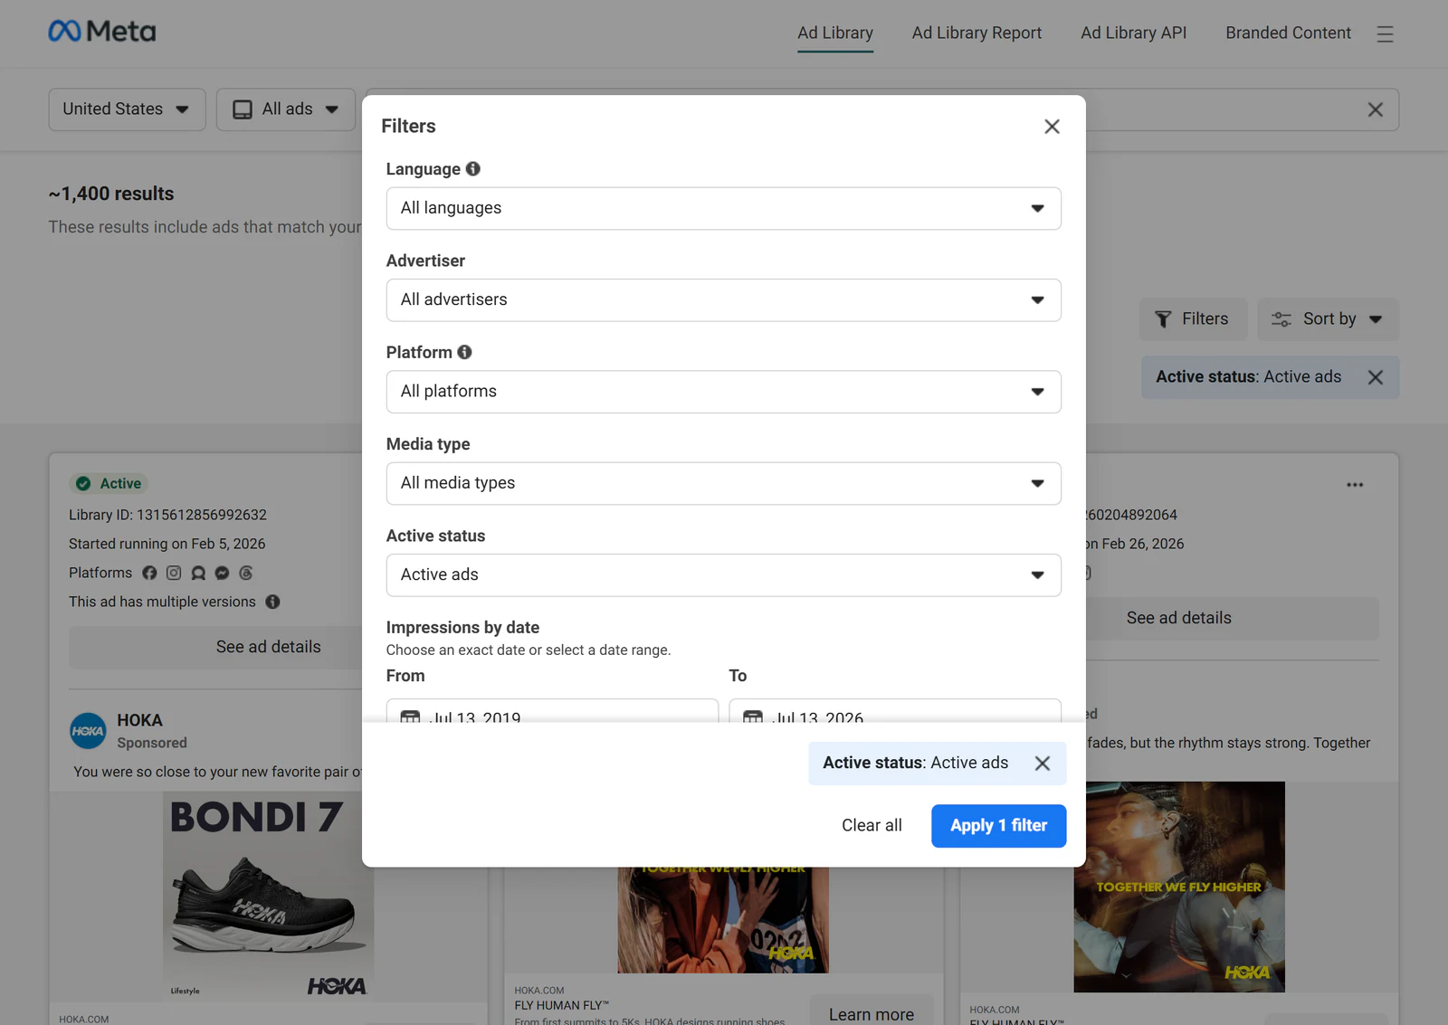Open the three-dot ad options menu
This screenshot has height=1025, width=1448.
coord(1355,485)
